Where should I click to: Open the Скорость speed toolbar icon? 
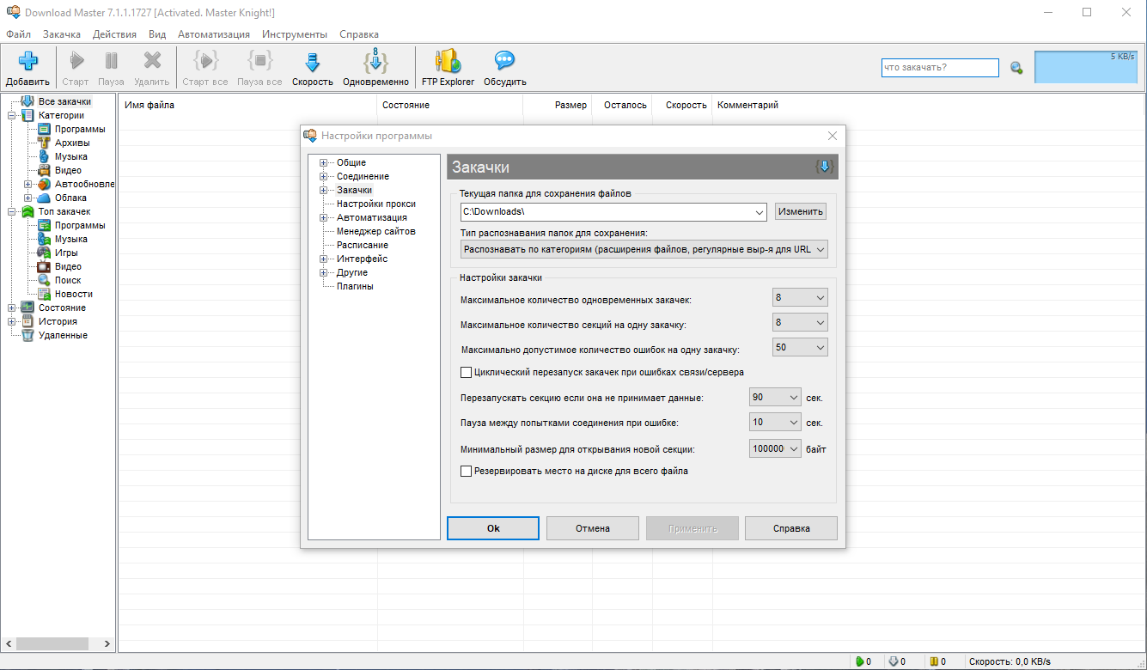click(313, 62)
